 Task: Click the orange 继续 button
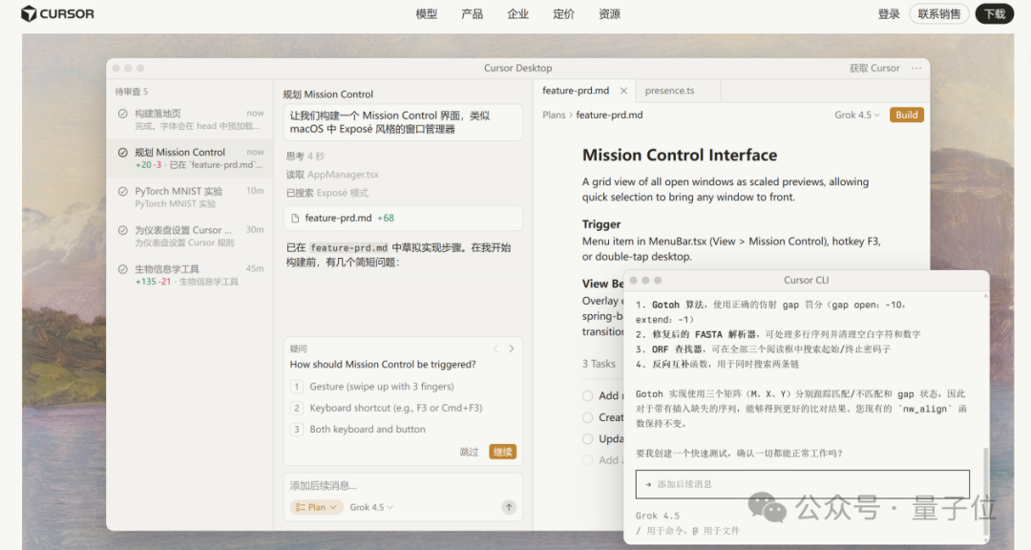502,452
